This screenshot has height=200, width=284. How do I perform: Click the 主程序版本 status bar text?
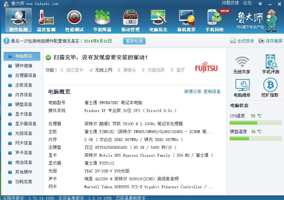point(28,198)
